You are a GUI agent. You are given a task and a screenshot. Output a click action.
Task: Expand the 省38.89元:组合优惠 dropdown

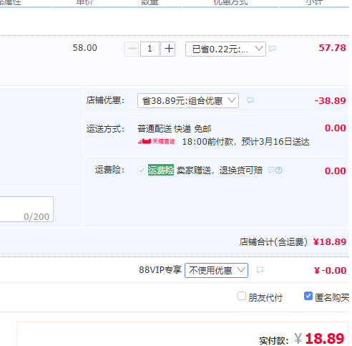click(188, 100)
